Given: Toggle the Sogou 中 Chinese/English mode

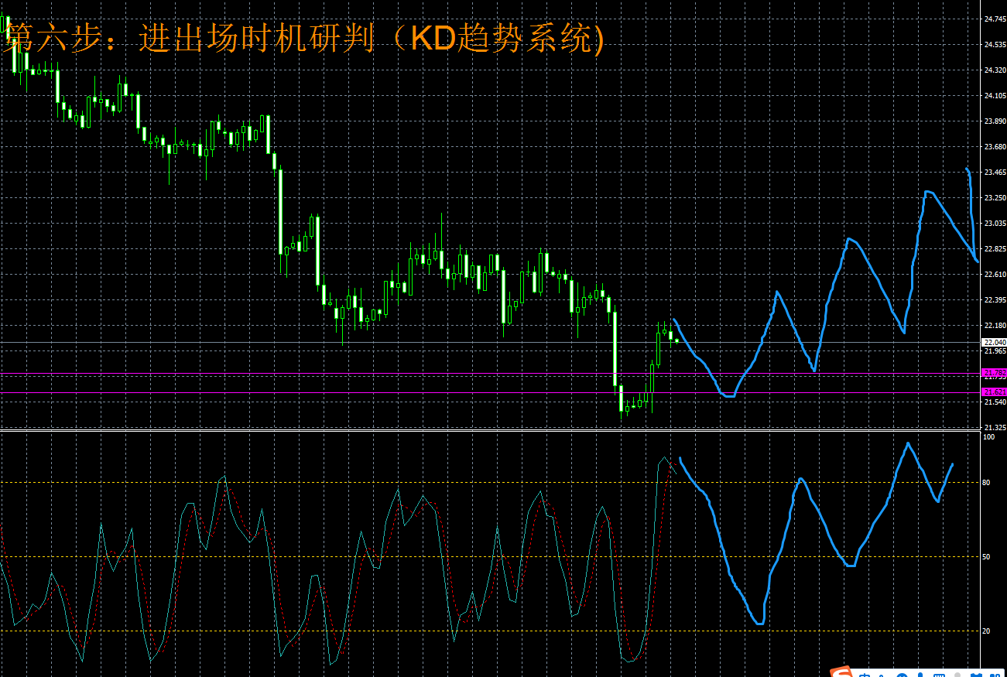Looking at the screenshot, I should [x=864, y=675].
